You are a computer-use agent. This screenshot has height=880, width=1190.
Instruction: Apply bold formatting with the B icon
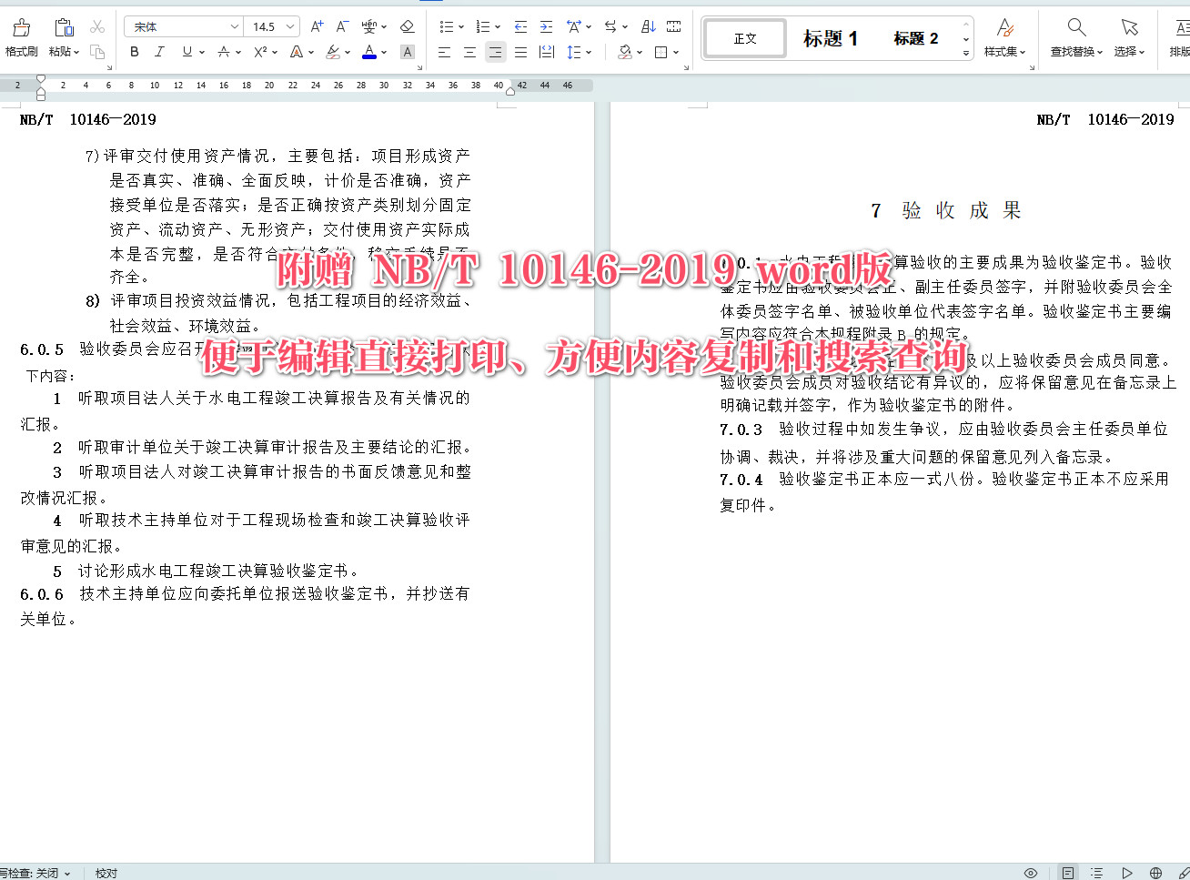(x=134, y=51)
